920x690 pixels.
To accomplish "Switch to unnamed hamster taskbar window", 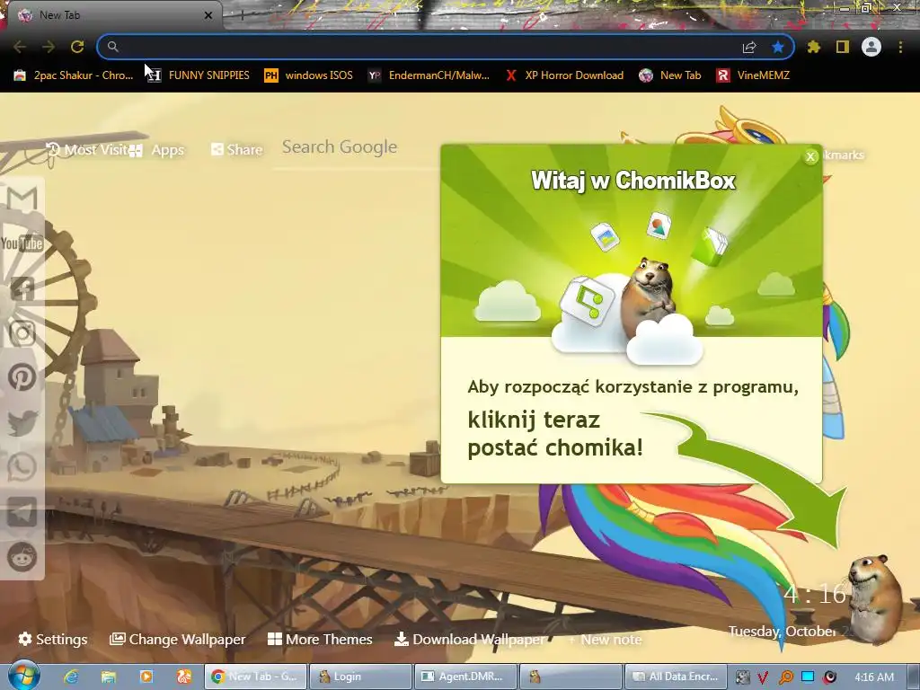I will pos(571,677).
